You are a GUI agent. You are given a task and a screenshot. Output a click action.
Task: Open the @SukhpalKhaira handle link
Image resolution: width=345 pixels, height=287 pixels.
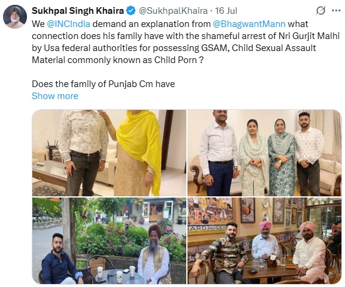coord(173,11)
